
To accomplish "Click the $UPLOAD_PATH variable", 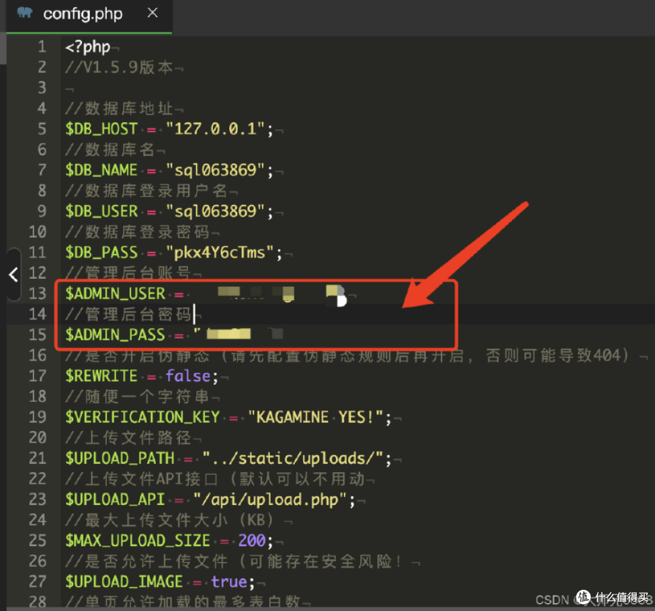I will 120,459.
